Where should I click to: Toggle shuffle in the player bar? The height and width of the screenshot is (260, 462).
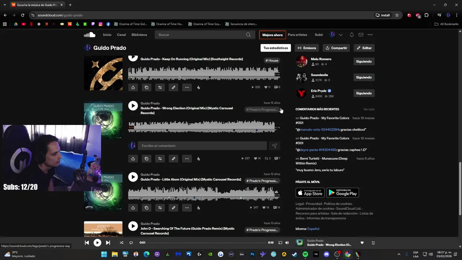click(121, 243)
